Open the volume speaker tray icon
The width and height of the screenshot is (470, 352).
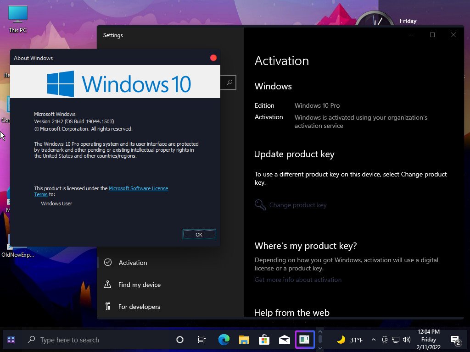[407, 340]
